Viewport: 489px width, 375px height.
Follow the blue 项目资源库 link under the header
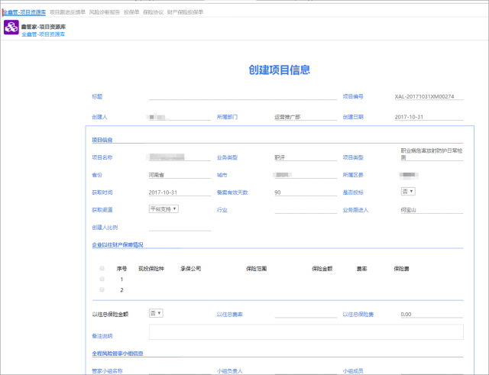pyautogui.click(x=44, y=34)
